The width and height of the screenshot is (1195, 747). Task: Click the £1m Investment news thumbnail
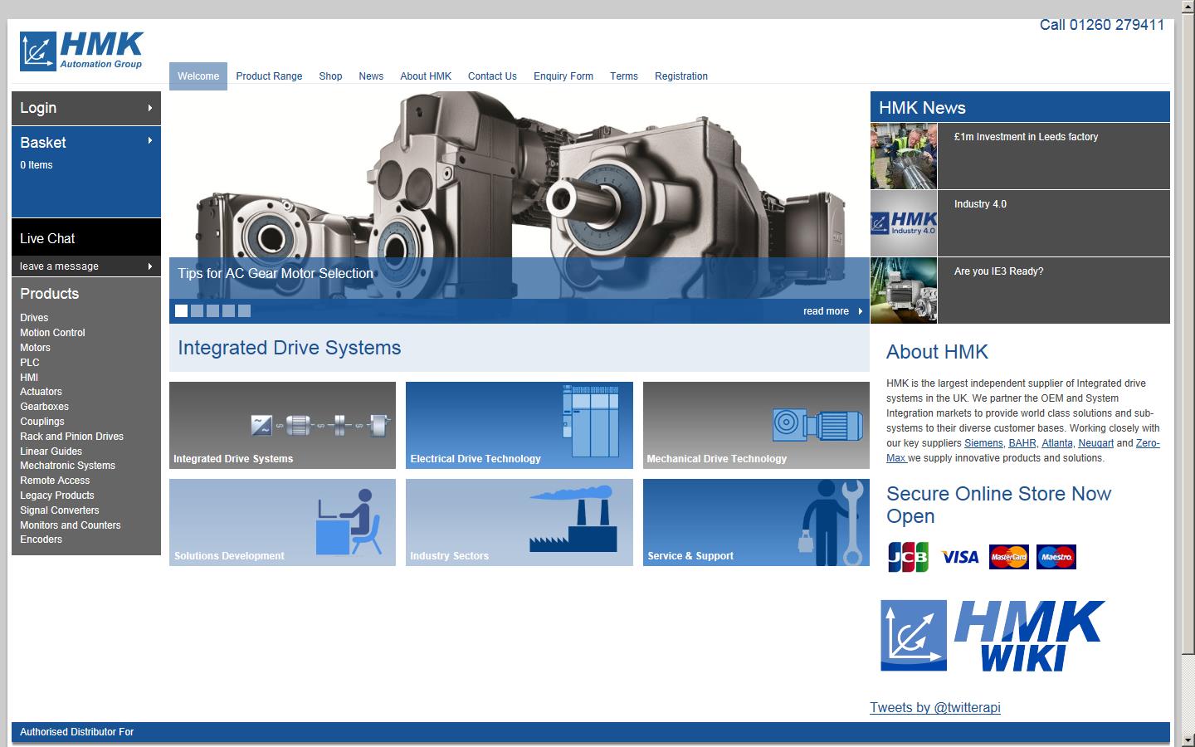[x=903, y=156]
